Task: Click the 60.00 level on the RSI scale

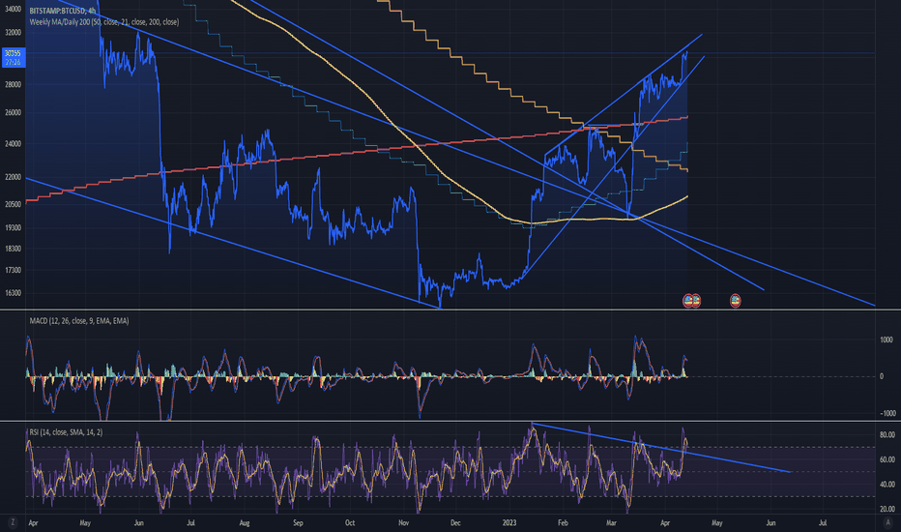Action: [x=887, y=459]
